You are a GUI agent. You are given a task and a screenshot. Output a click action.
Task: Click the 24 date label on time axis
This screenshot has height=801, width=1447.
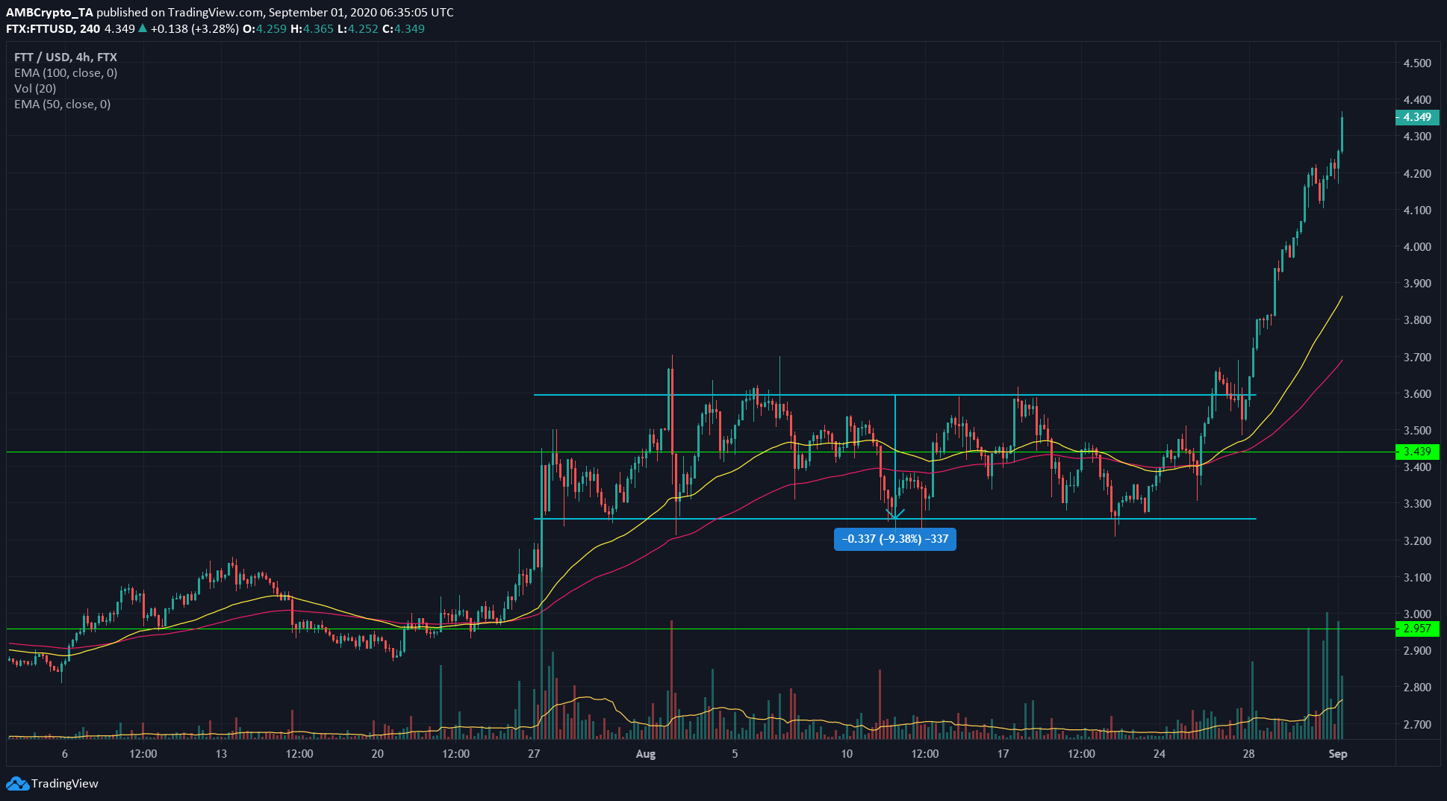(x=1159, y=754)
